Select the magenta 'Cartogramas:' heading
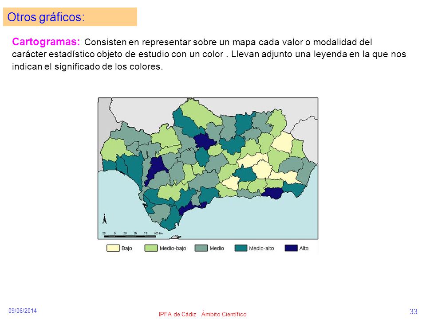 (46, 42)
